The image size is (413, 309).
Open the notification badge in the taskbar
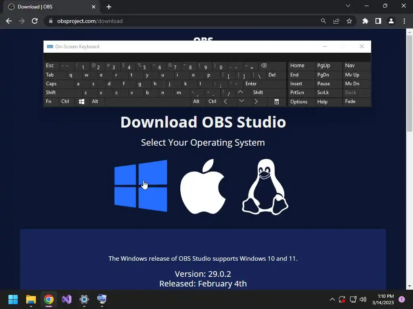(x=402, y=299)
